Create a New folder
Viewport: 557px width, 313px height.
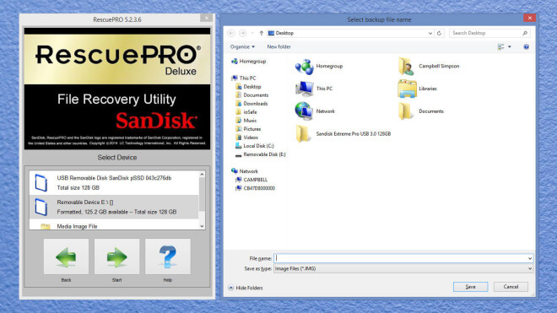point(278,46)
